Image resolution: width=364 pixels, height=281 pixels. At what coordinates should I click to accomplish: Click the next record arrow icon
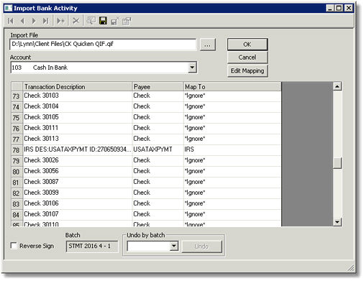tap(34, 21)
